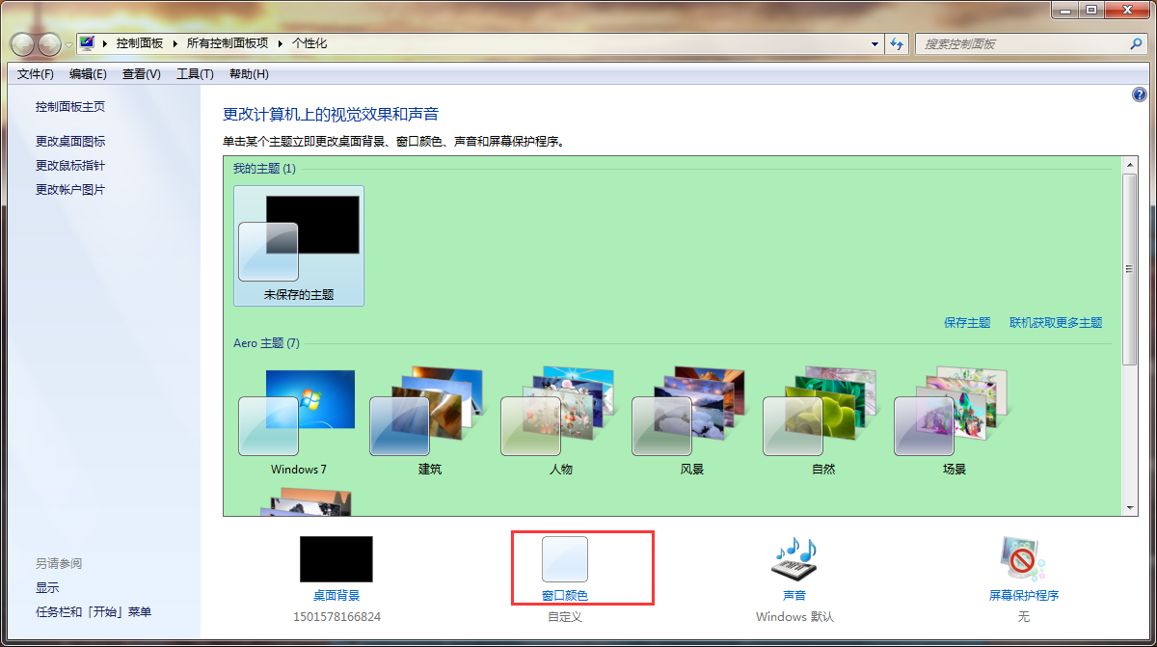The image size is (1157, 647).
Task: Open the address bar history dropdown
Action: tap(875, 43)
